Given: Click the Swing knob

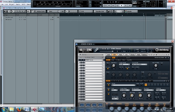Looking at the screenshot, I should click(124, 95).
